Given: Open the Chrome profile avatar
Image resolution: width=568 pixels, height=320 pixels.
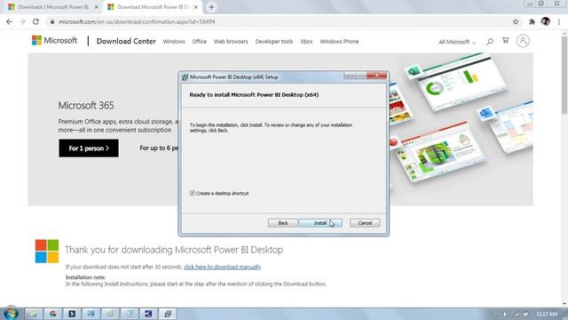Looking at the screenshot, I should click(x=546, y=21).
